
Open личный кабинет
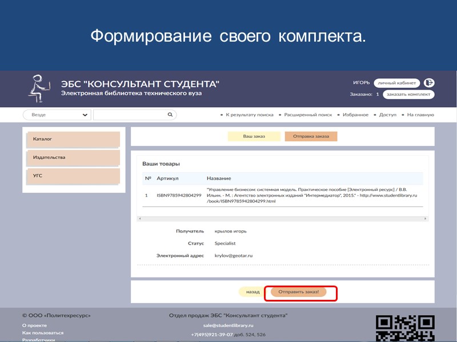point(396,83)
